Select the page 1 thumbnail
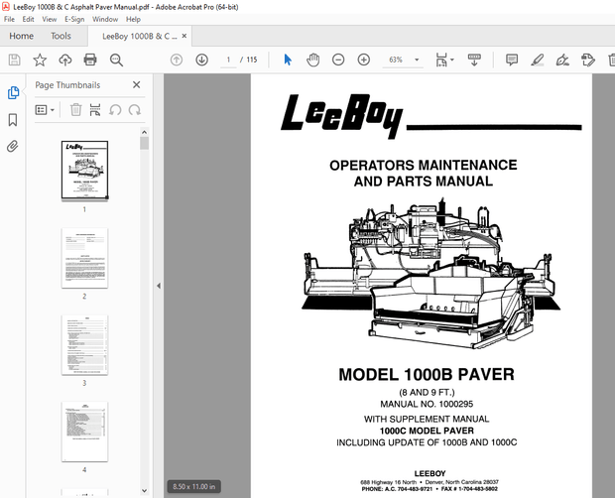 tap(84, 171)
